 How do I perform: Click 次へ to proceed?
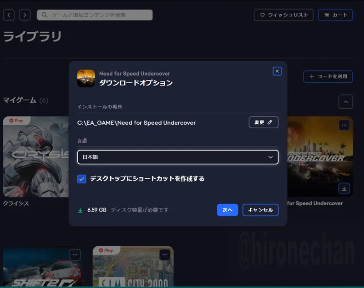[227, 210]
